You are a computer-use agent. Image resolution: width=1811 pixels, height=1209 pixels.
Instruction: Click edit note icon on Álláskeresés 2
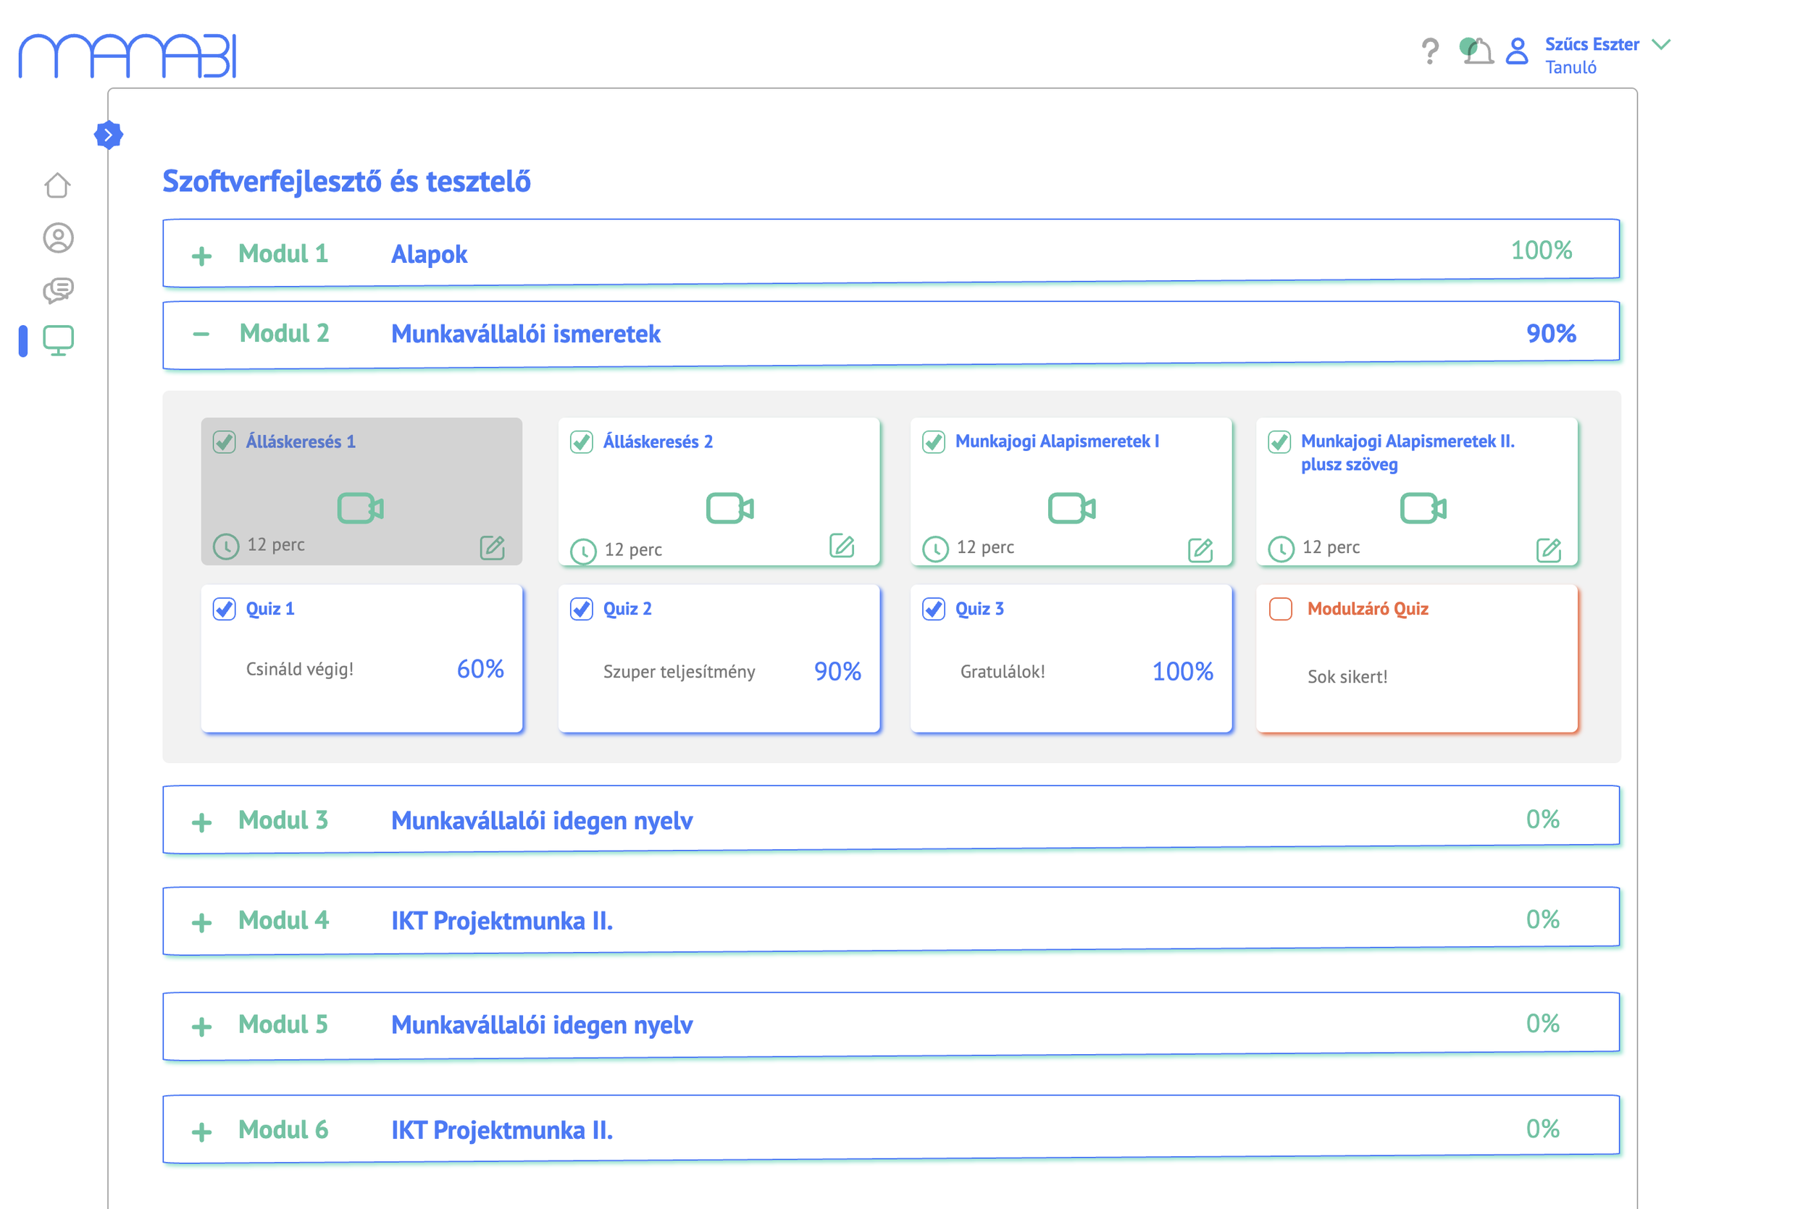[x=842, y=546]
